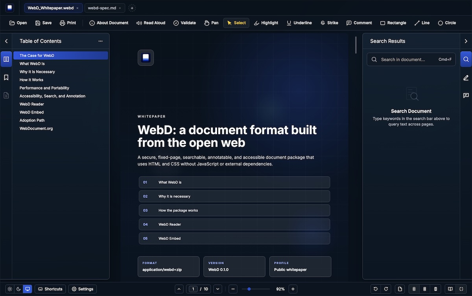The image size is (472, 296).
Task: Close the WebD_Whitepaper.webd tab
Action: 77,8
